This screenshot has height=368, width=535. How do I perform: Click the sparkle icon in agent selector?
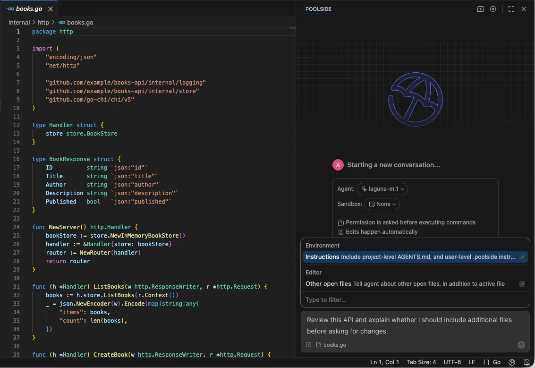(364, 189)
